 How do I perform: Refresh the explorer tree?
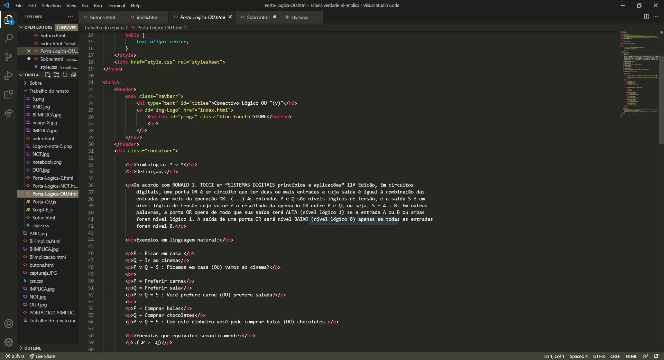click(x=65, y=75)
